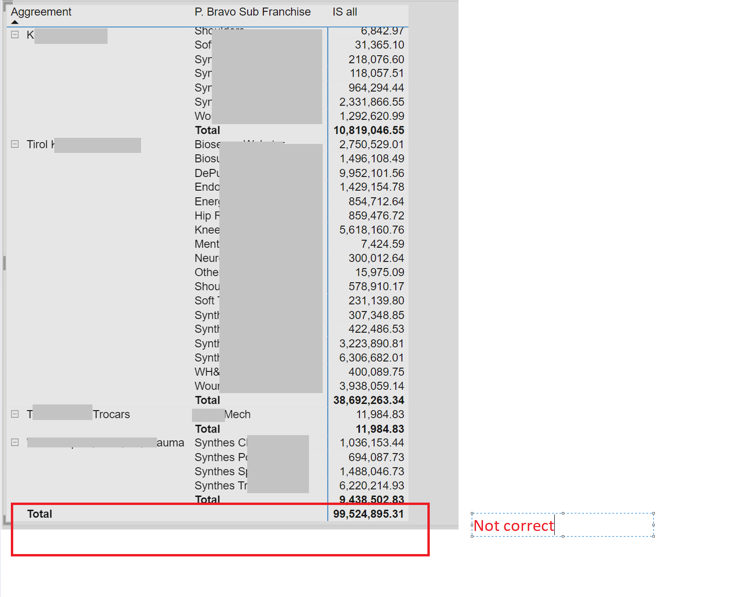Image resolution: width=743 pixels, height=597 pixels.
Task: Select the value 400,089.75
Action: tap(376, 372)
